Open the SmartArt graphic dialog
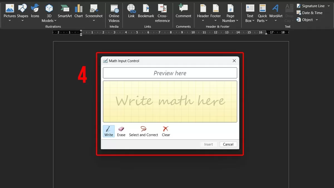 tap(65, 11)
